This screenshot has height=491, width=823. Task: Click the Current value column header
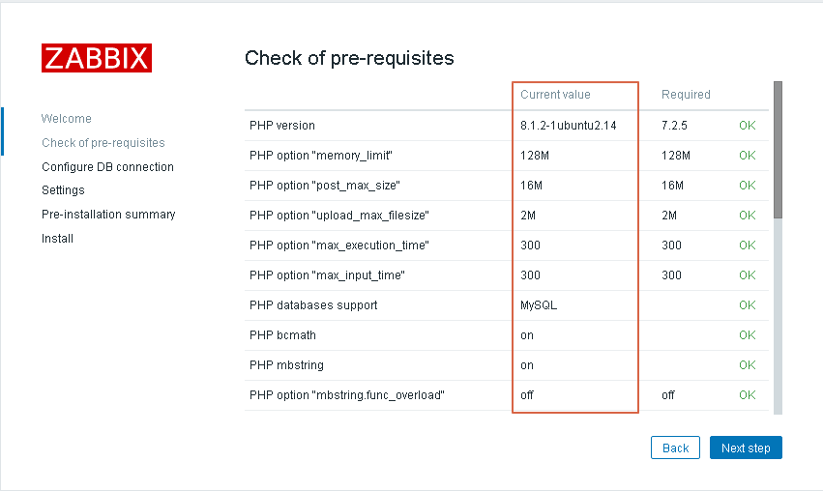(555, 95)
